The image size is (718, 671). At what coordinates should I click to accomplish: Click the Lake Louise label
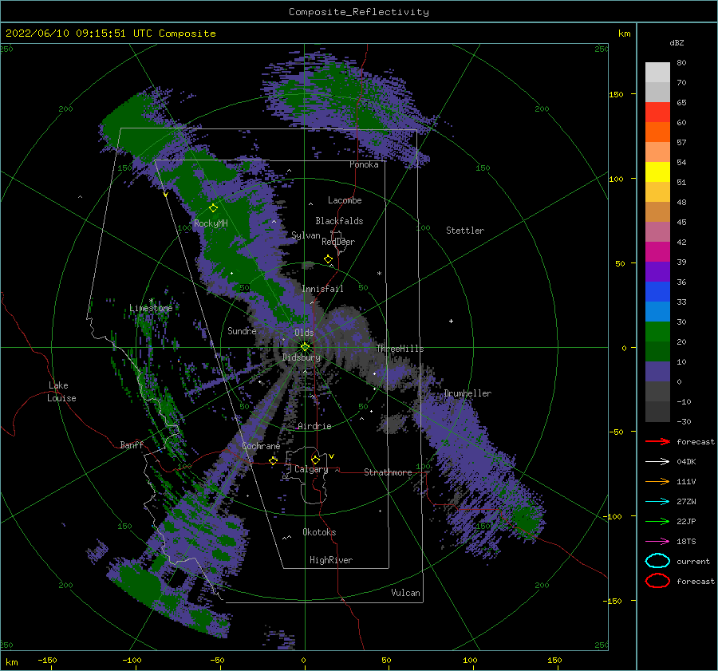[61, 392]
